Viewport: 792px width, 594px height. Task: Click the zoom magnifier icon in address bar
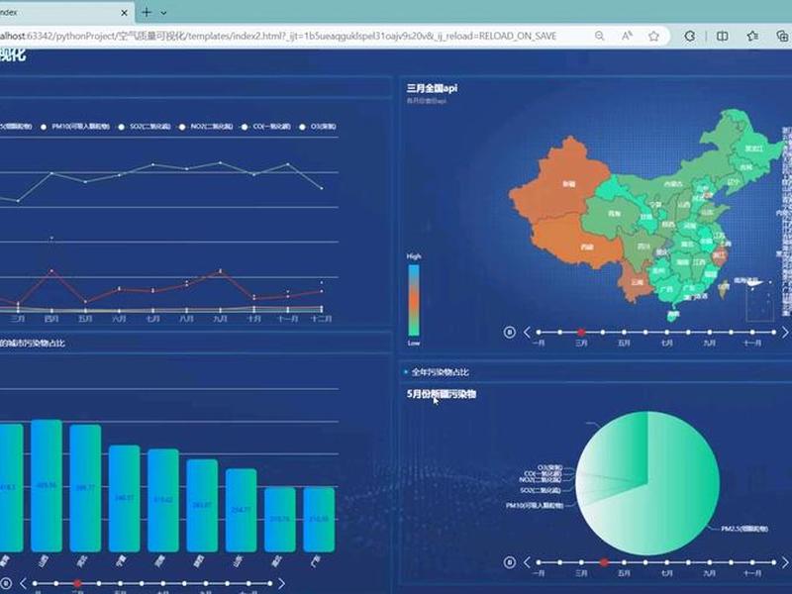600,36
